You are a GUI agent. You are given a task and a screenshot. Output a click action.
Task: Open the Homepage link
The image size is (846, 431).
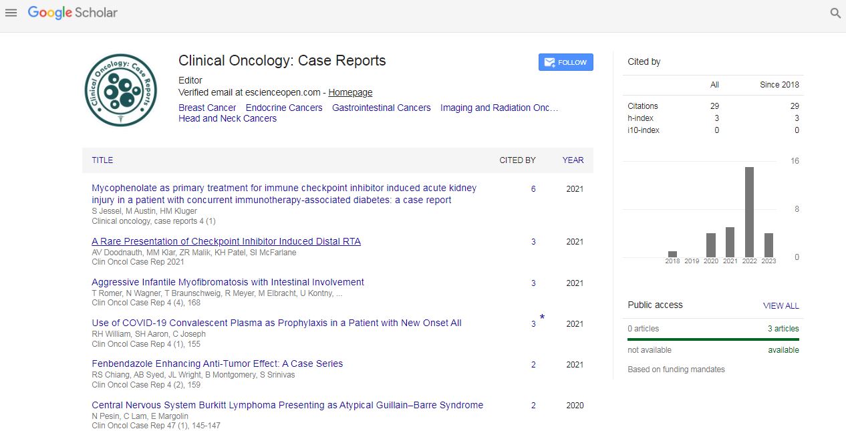click(350, 93)
